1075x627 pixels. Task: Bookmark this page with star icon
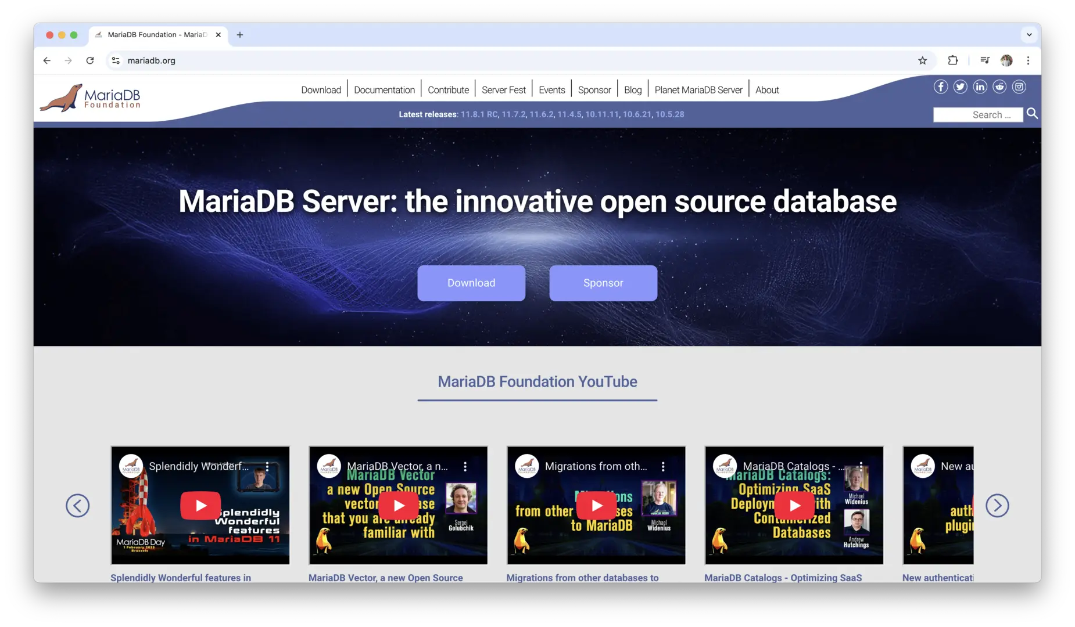click(922, 60)
